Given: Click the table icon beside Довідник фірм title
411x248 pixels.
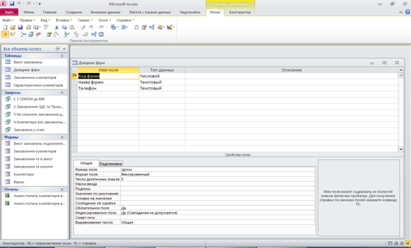Looking at the screenshot, I should [74, 63].
